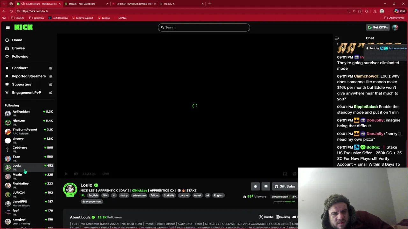The width and height of the screenshot is (408, 229).
Task: Open the NickLee channel in Following
Action: [29, 122]
